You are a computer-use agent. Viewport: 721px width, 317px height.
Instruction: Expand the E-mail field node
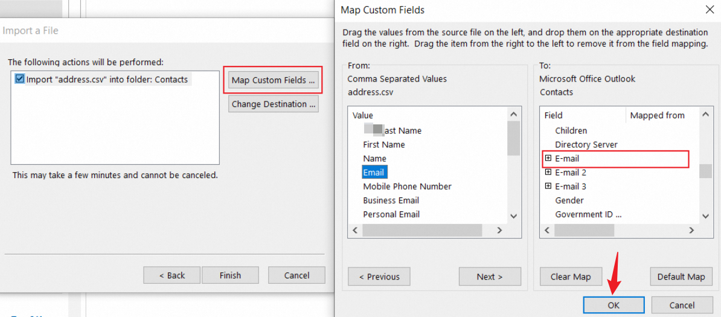click(x=548, y=158)
